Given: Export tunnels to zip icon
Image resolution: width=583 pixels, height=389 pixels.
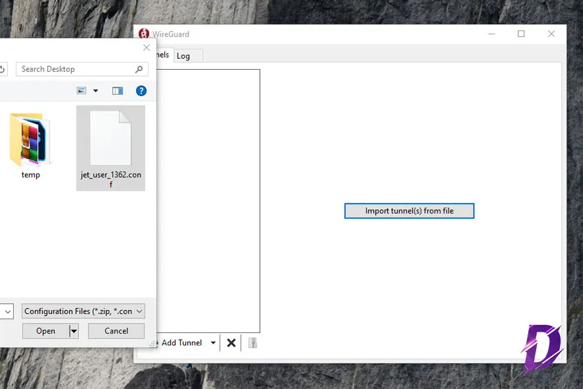Looking at the screenshot, I should 252,343.
